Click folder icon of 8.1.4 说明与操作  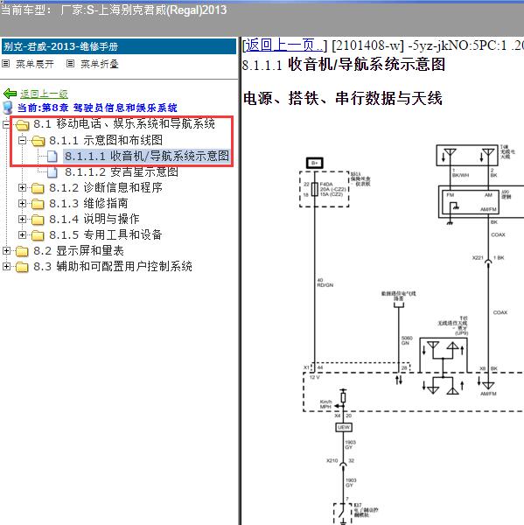coord(38,220)
